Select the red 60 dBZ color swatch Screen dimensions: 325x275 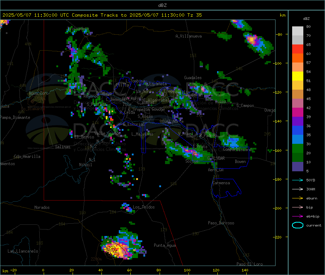pos(298,49)
